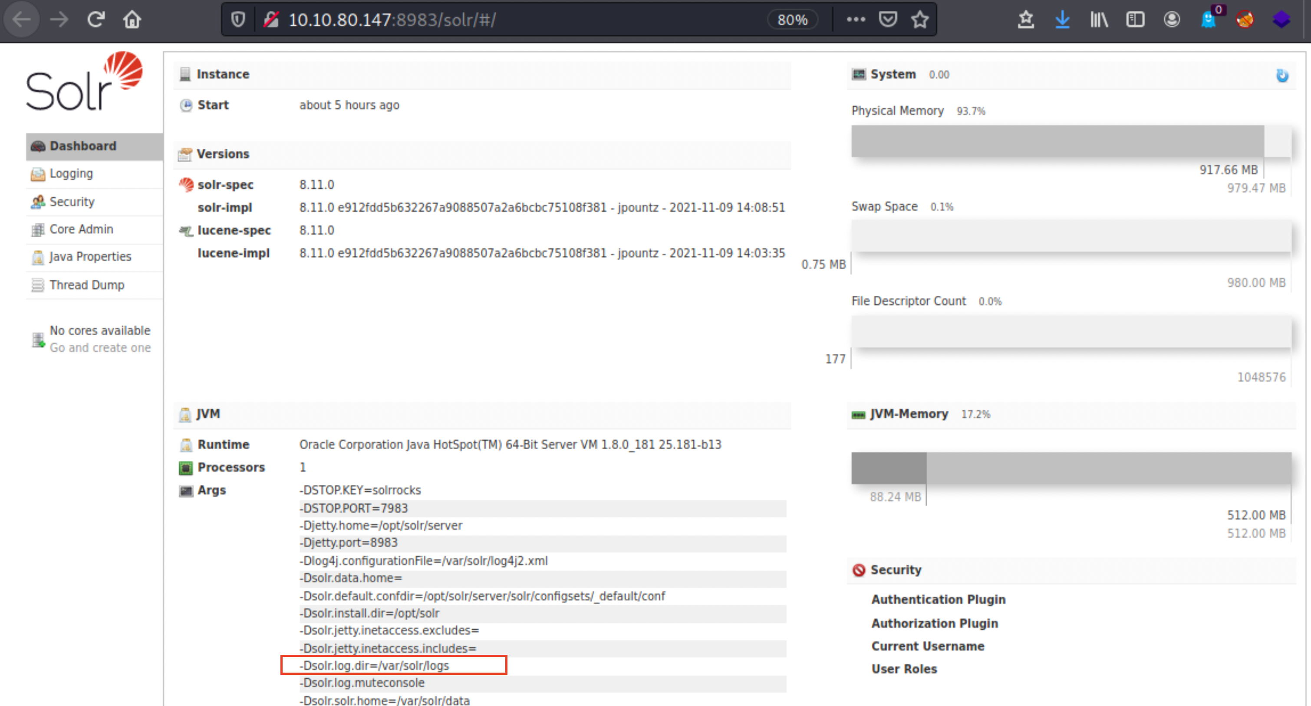The image size is (1311, 706).
Task: Open the page actions three-dot menu
Action: [x=856, y=20]
